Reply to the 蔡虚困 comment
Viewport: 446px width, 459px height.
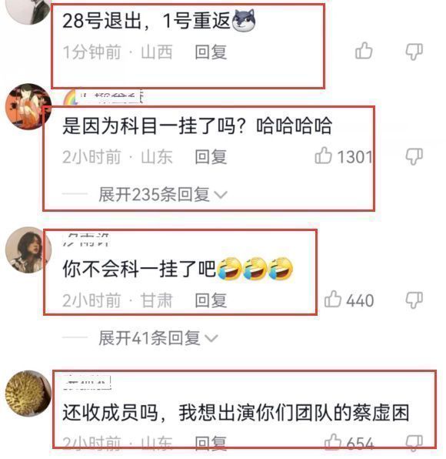211,443
